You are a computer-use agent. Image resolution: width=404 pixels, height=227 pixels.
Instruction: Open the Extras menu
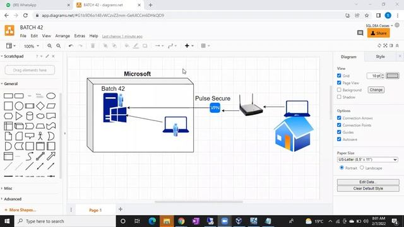point(80,36)
